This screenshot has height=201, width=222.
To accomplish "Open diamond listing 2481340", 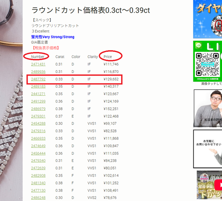I will point(38,183).
